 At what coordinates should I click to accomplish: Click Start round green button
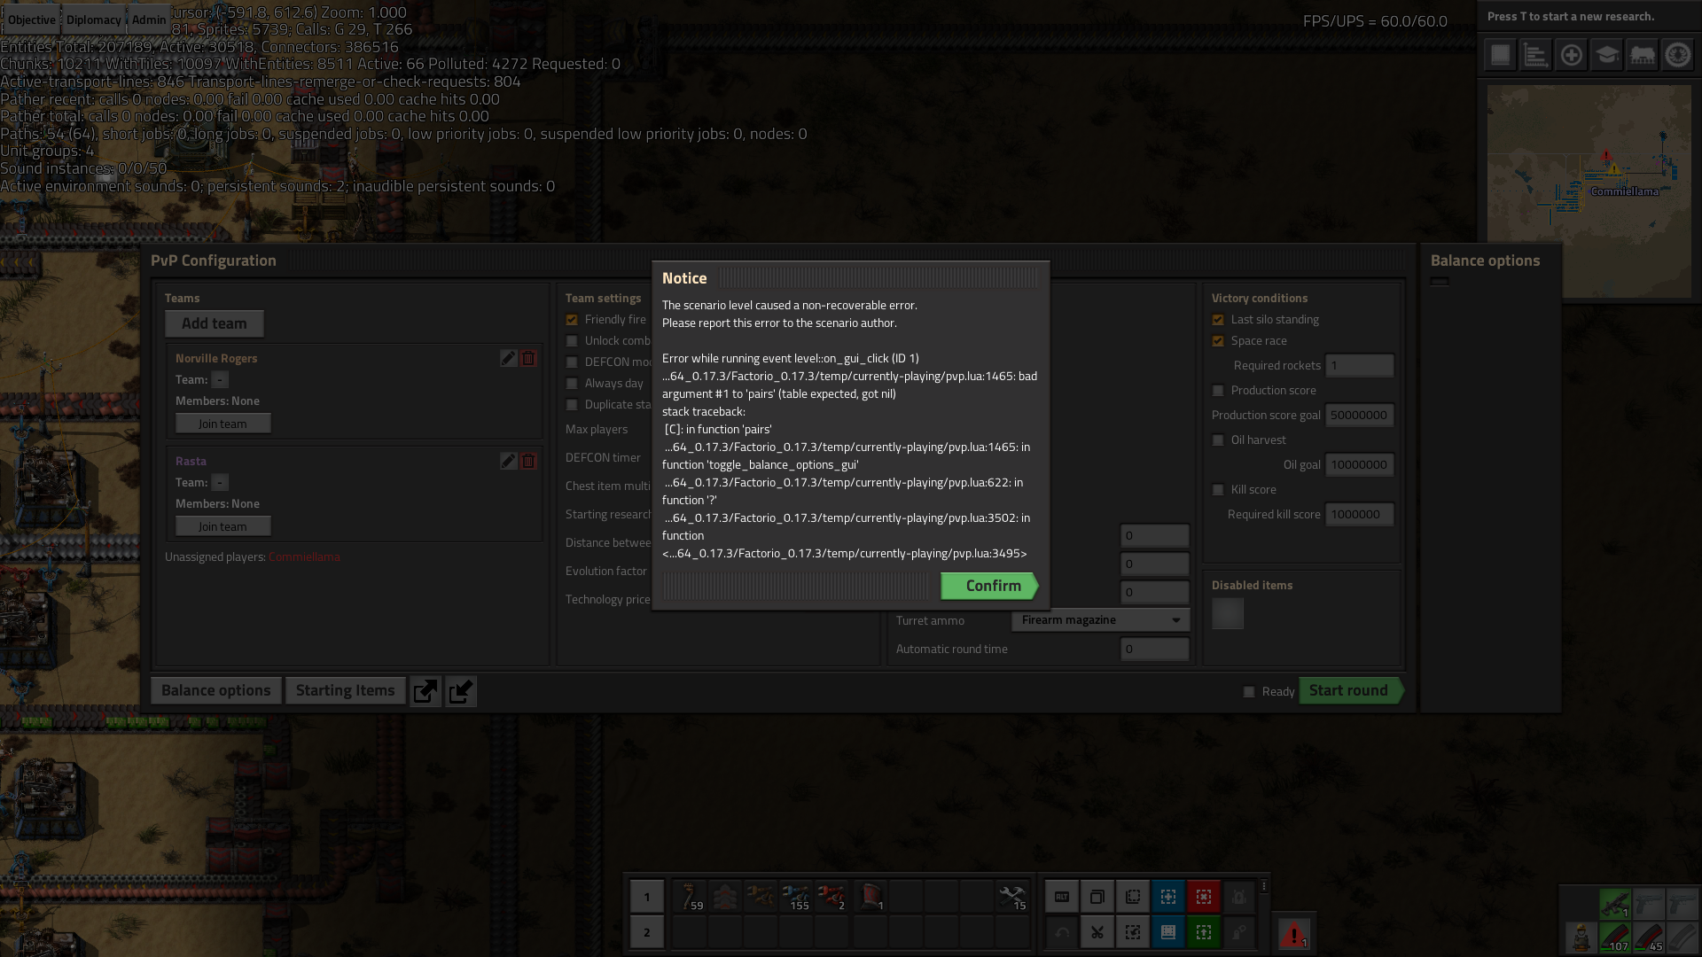click(x=1347, y=689)
